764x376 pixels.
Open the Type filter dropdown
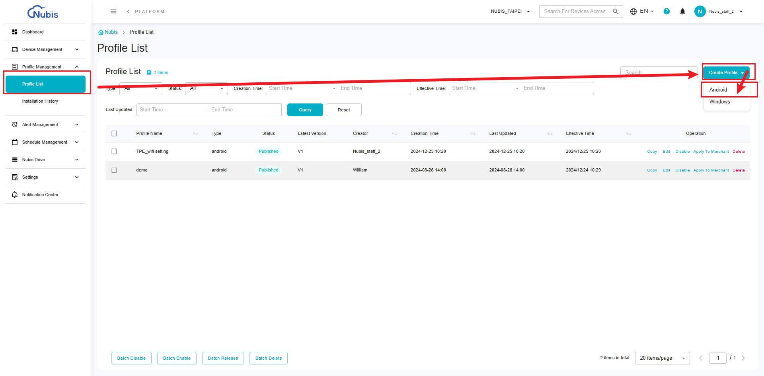click(x=140, y=88)
